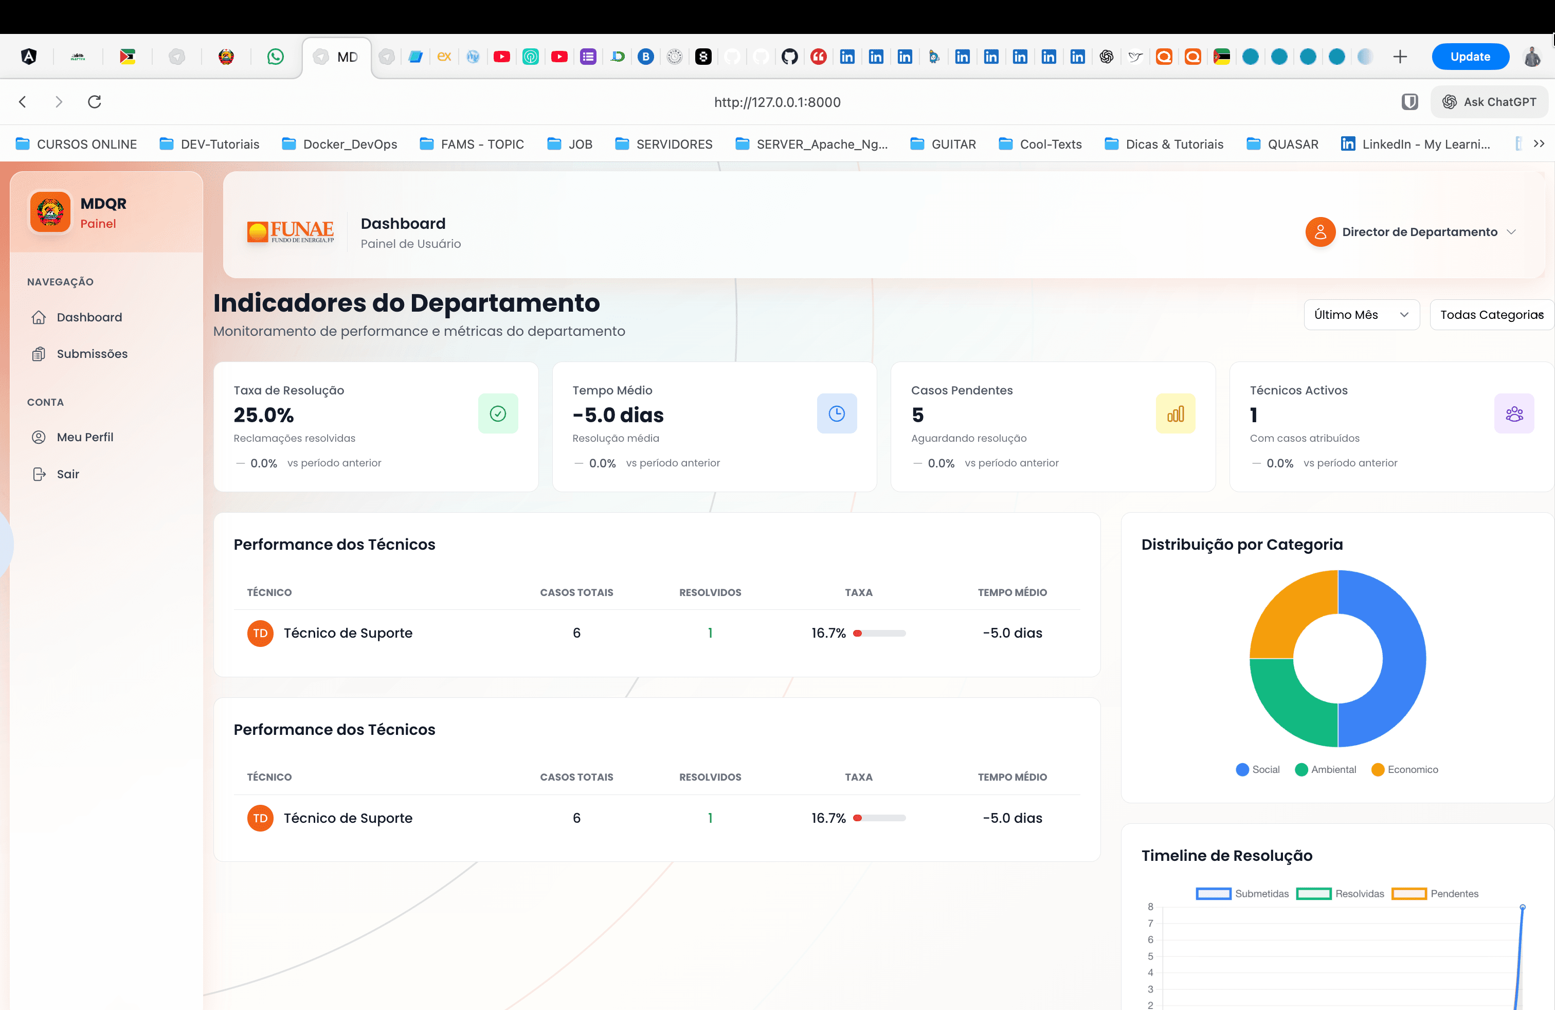Open the CURSOS ONLINE bookmarks folder

[77, 143]
